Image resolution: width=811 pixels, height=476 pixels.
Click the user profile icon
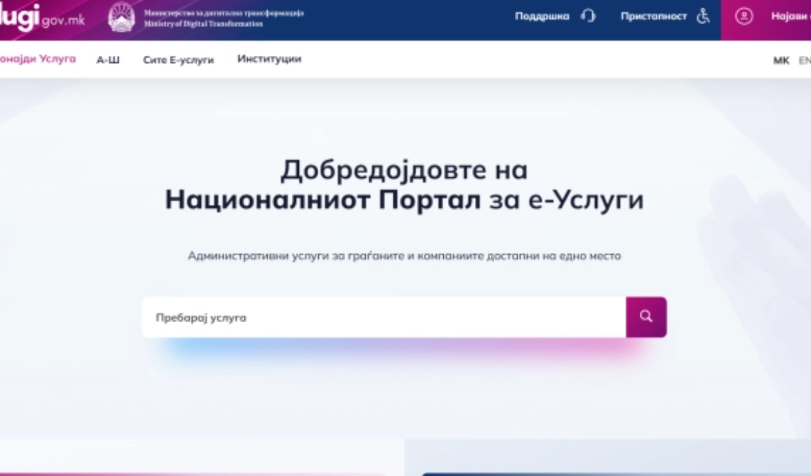point(744,17)
